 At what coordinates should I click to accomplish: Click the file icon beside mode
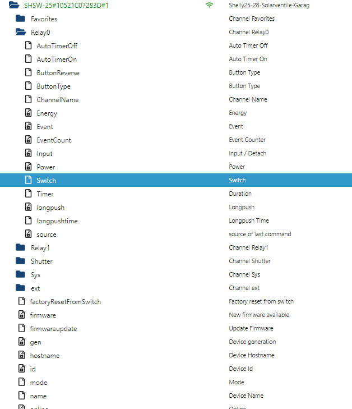(x=22, y=382)
